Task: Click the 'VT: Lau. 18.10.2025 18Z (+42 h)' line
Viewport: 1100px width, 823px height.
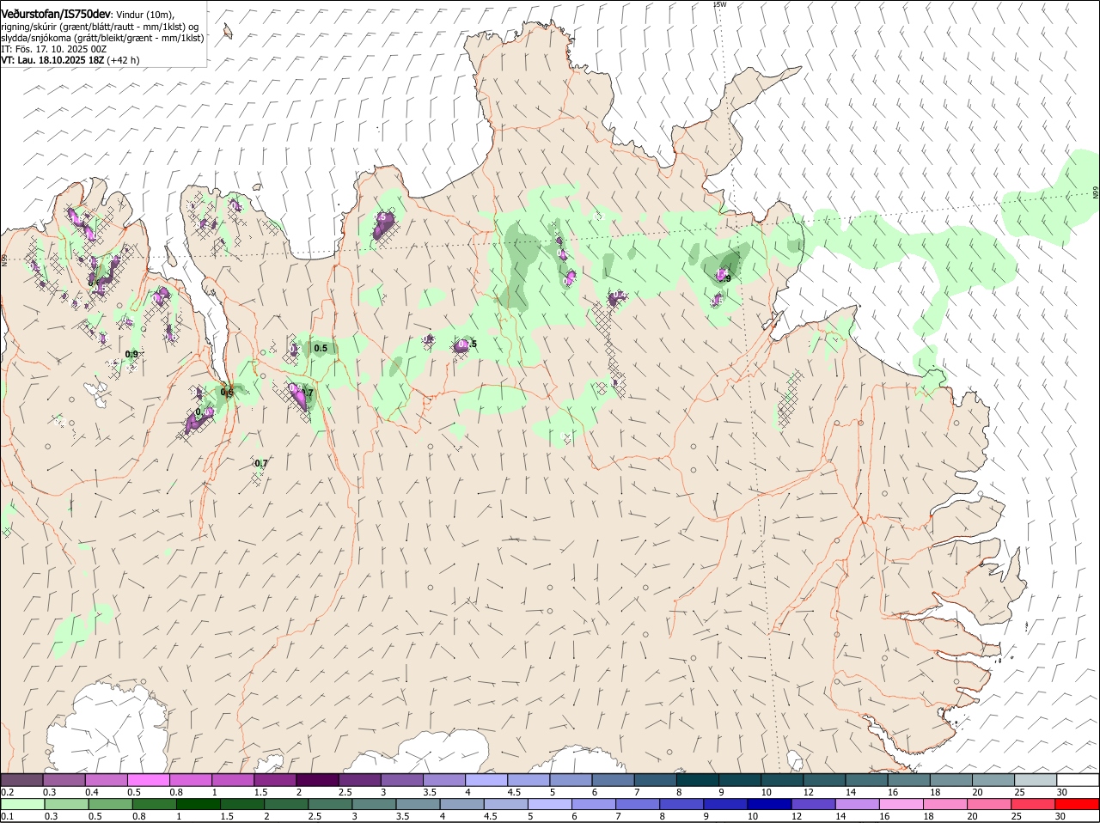Action: [70, 60]
